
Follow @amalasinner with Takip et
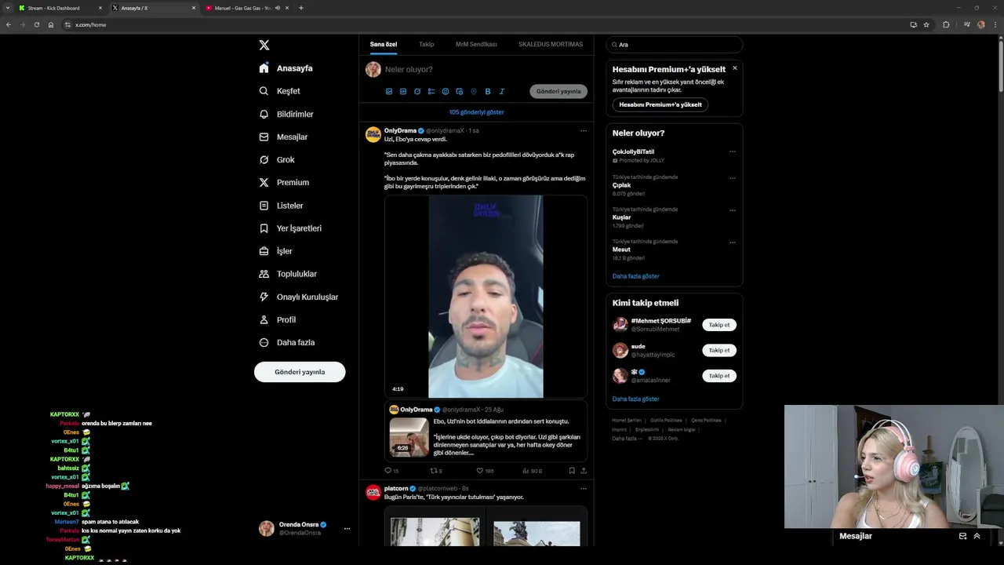(719, 376)
